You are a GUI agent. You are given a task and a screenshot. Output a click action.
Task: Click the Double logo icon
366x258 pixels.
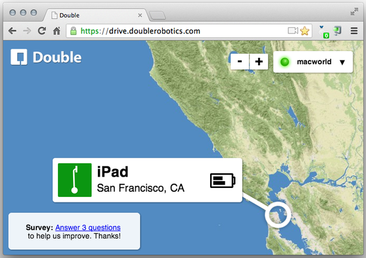tap(19, 57)
